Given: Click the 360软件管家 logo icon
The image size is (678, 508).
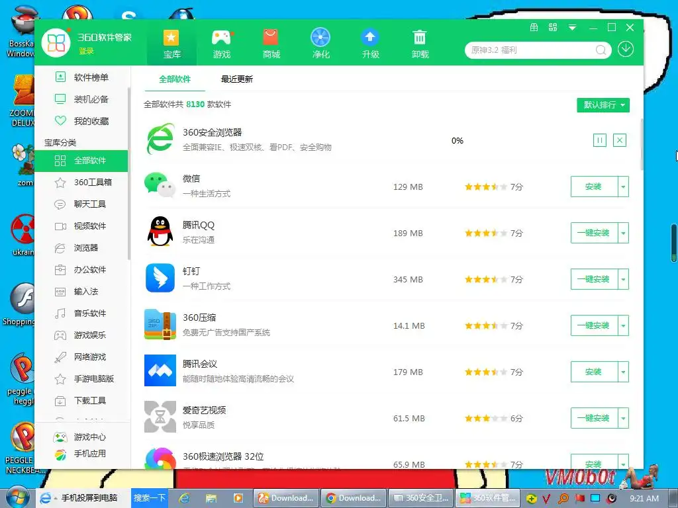Looking at the screenshot, I should point(56,43).
